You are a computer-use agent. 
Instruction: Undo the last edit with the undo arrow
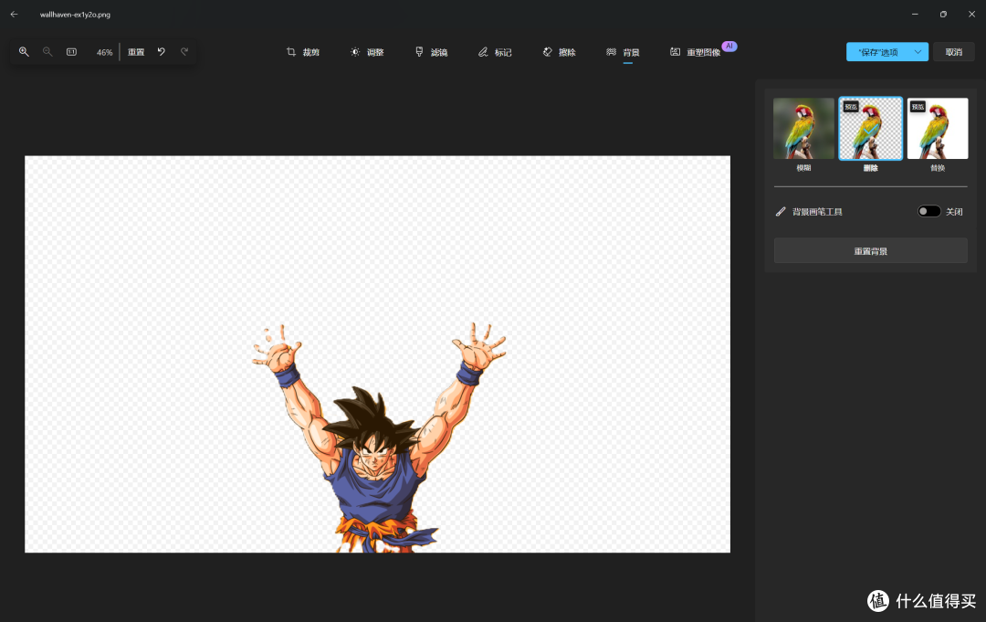[x=161, y=51]
